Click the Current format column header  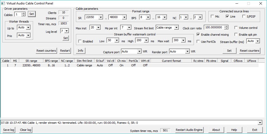tap(171, 61)
